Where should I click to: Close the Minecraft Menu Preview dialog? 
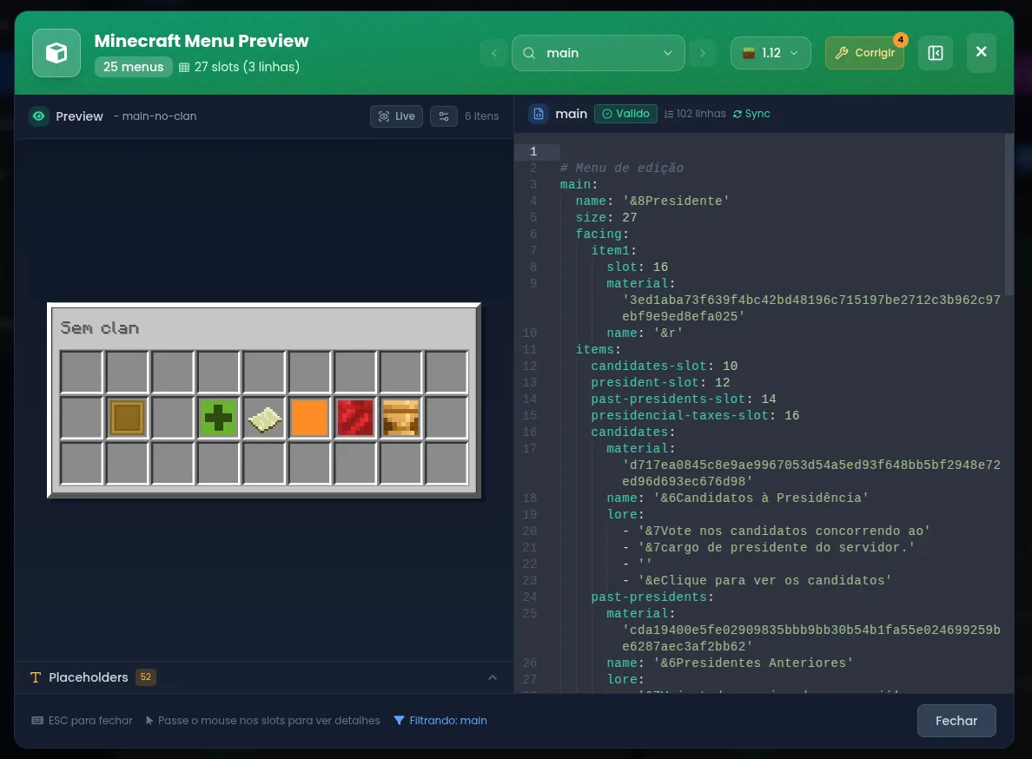click(982, 52)
